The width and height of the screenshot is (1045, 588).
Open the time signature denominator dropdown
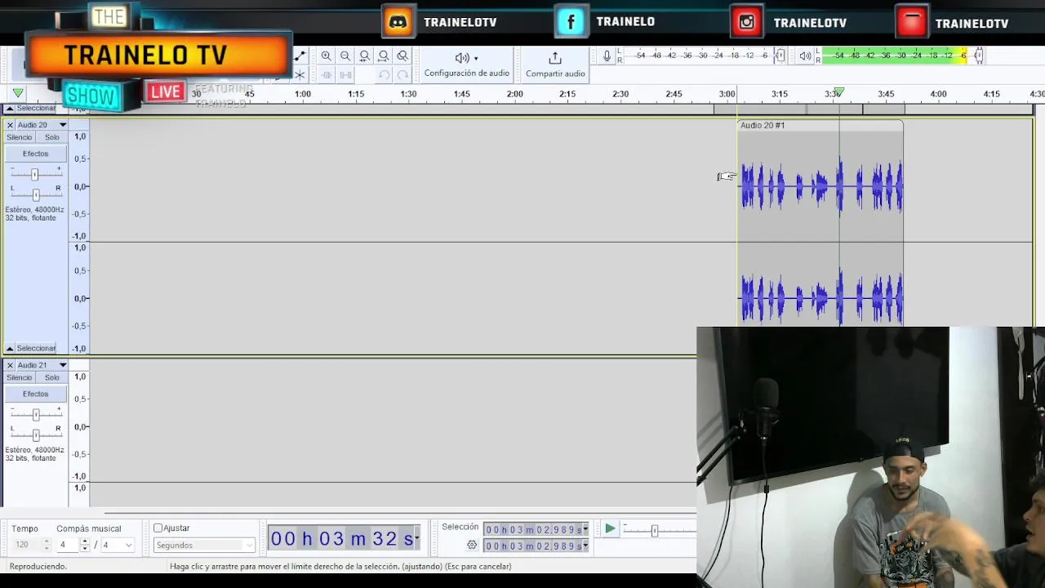point(118,545)
